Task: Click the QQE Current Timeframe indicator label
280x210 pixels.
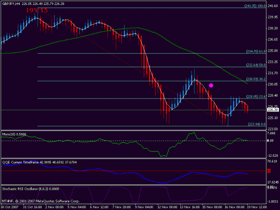Action: (x=39, y=162)
